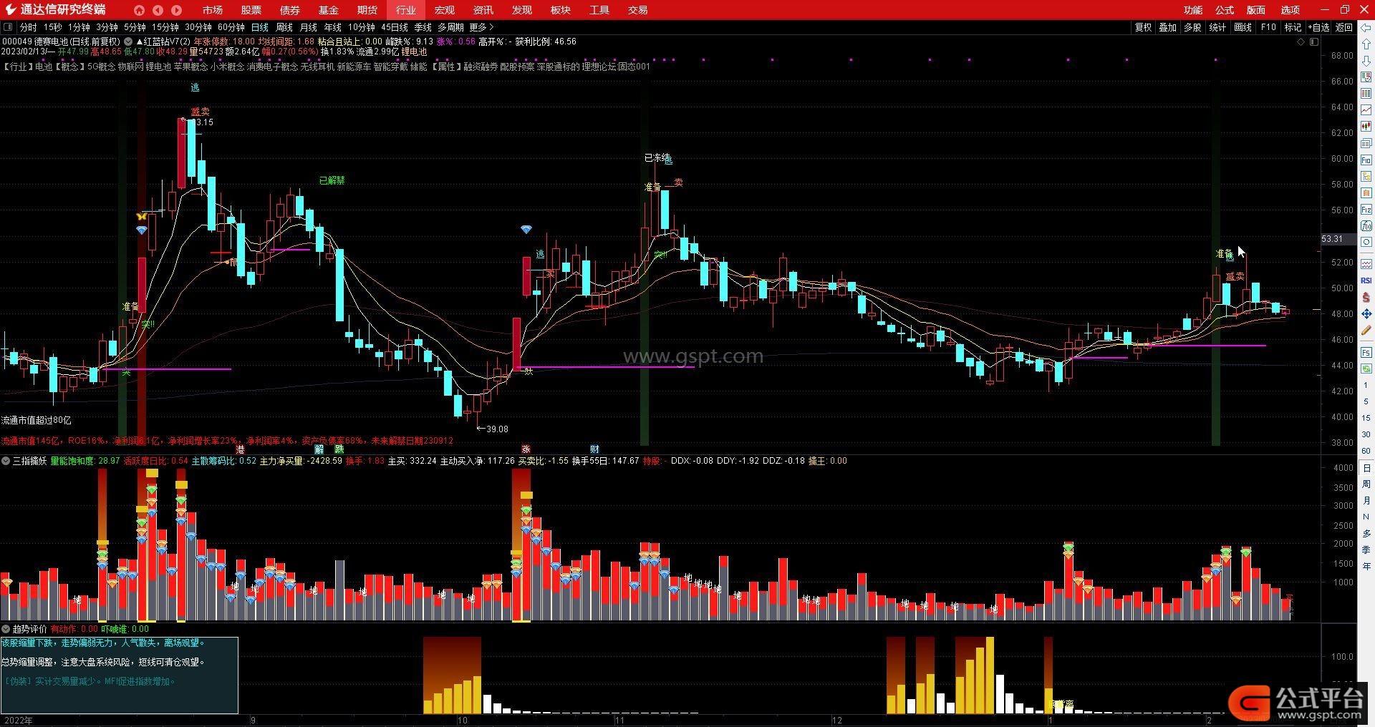The height and width of the screenshot is (727, 1375).
Task: Select 月 period in lower sidebar
Action: coord(1366,500)
